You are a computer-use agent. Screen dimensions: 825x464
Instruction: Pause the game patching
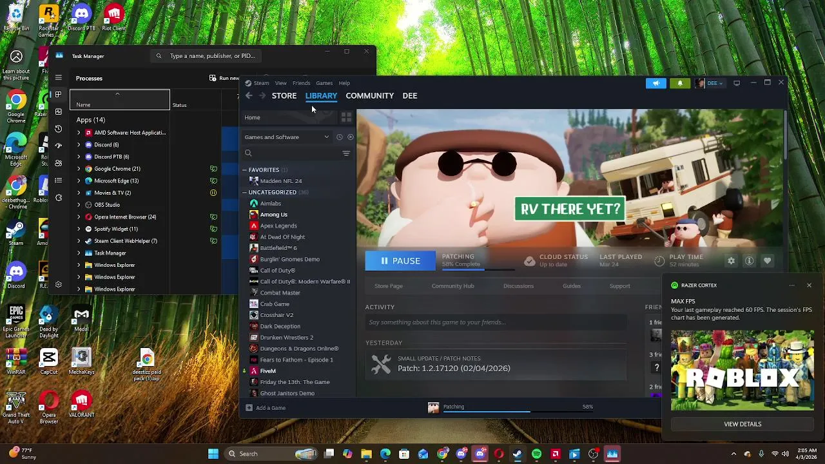(x=400, y=261)
